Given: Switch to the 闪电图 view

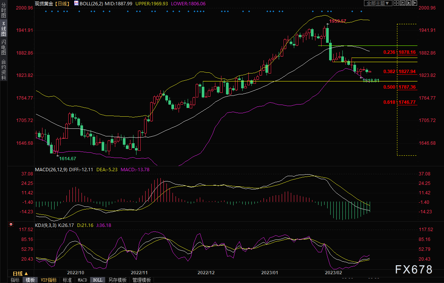Looking at the screenshot, I should click(x=4, y=47).
